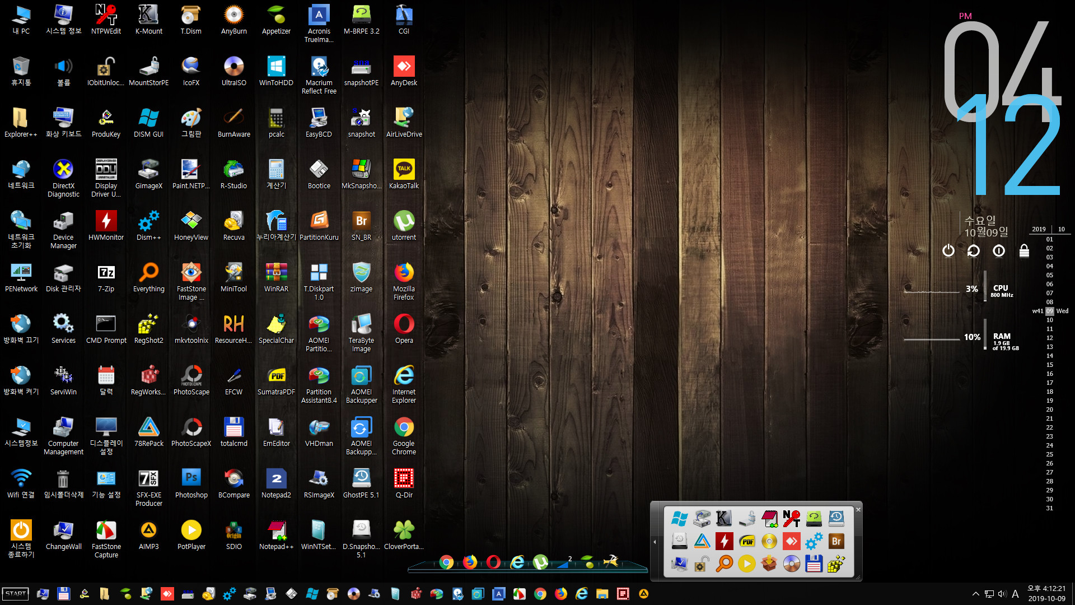Viewport: 1075px width, 605px height.
Task: Open Internet Explorer in bottom dock
Action: 517,562
